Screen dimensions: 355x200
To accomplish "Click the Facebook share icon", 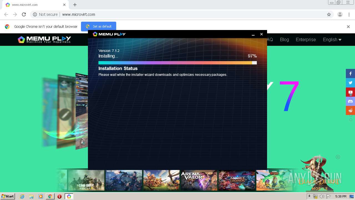I will (x=350, y=74).
